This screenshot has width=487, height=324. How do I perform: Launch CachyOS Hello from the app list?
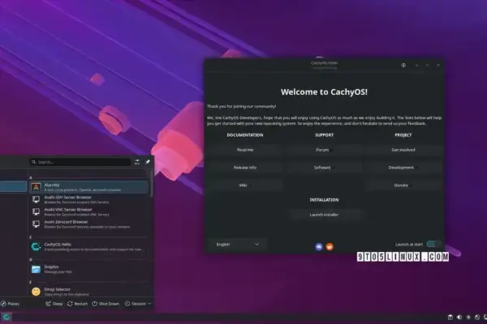click(88, 246)
